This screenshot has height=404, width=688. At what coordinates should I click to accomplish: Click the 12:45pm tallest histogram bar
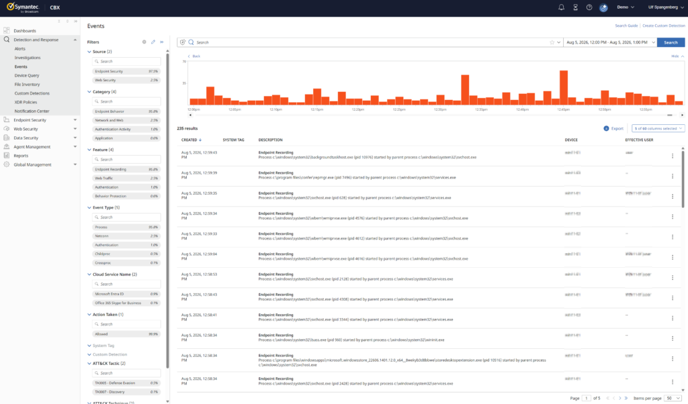point(564,87)
